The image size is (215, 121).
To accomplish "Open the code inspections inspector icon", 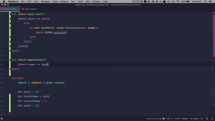I will tap(207, 119).
